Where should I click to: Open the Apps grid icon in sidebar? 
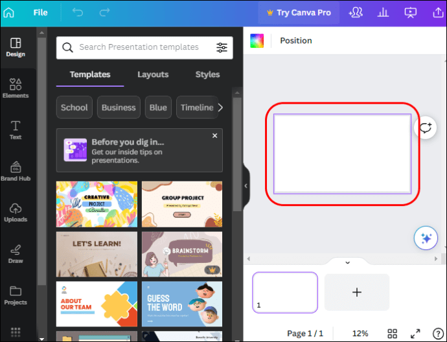16,332
